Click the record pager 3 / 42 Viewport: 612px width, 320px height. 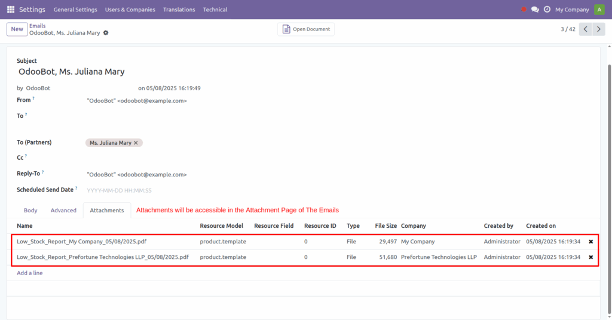(568, 29)
